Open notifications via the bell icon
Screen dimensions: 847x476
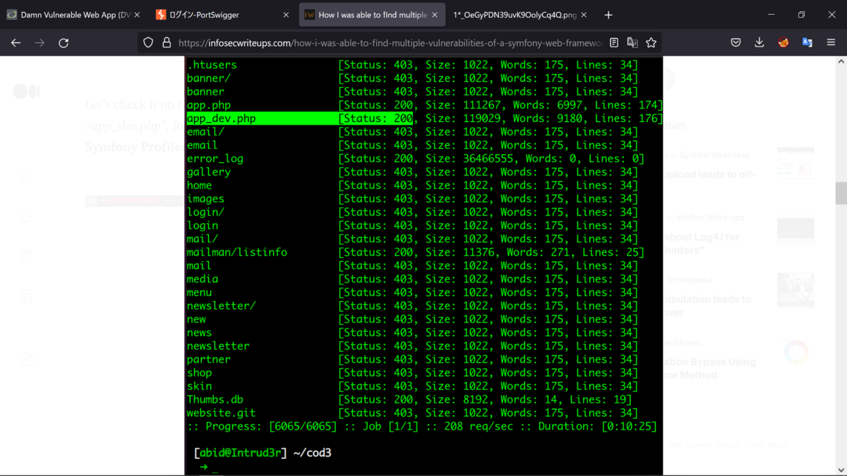26,216
